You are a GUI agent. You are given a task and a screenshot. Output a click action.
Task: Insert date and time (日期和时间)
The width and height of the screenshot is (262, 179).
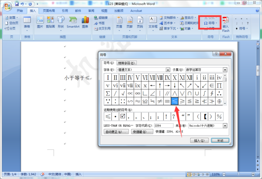tap(190, 23)
